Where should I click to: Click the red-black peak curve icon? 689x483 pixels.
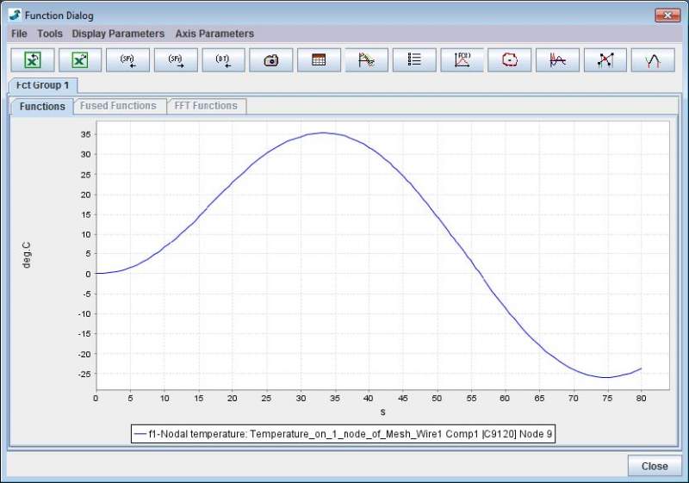(653, 59)
